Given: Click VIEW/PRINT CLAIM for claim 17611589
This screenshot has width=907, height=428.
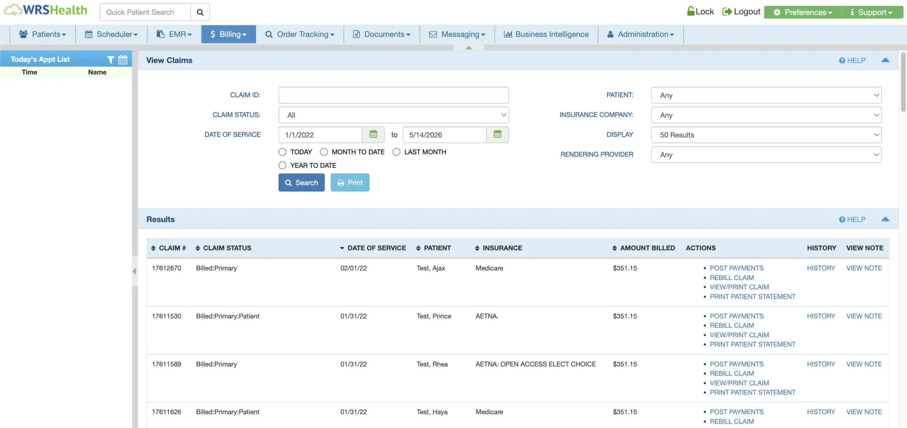Looking at the screenshot, I should (739, 383).
